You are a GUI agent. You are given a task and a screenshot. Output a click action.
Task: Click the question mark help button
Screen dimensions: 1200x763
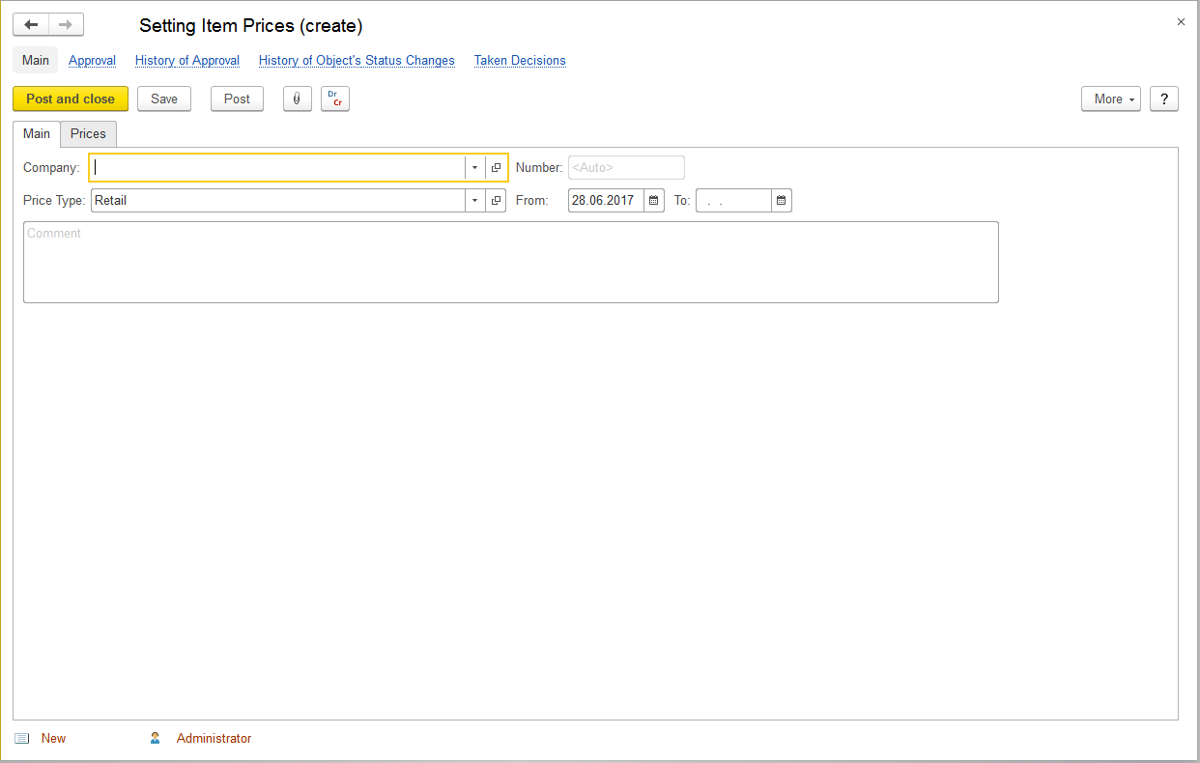pyautogui.click(x=1163, y=99)
